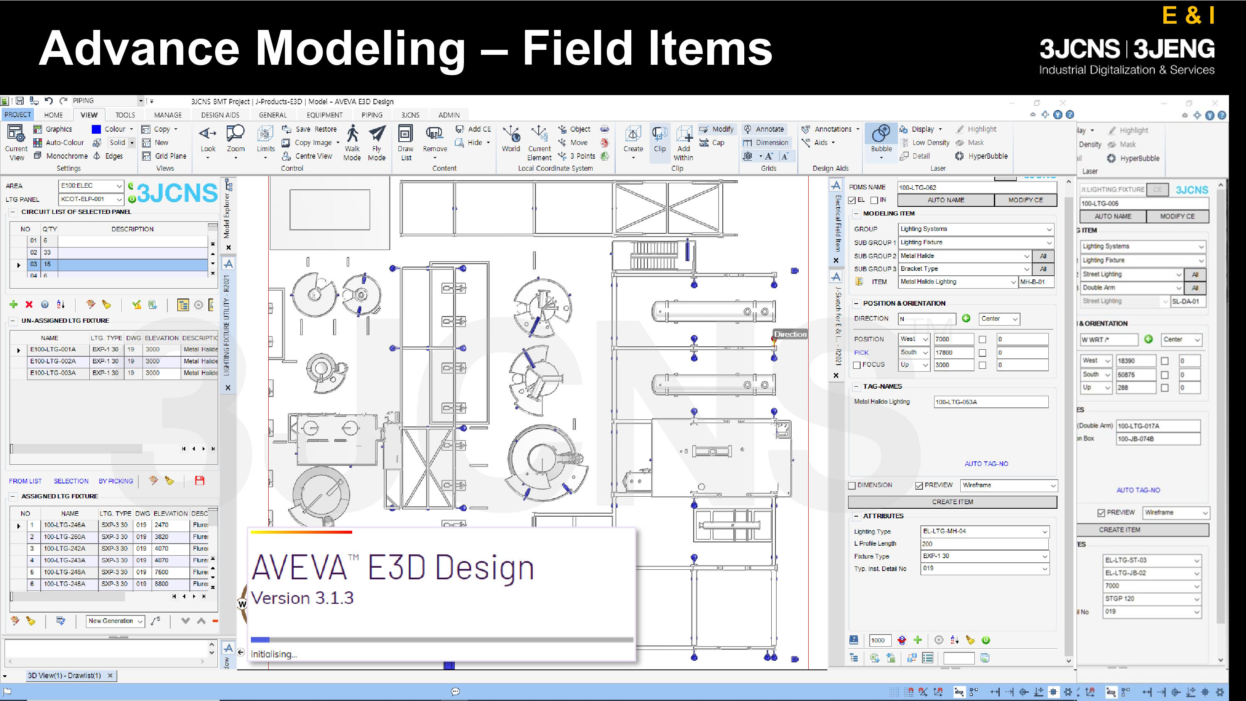Delete circuit with red X icon
Screen dimensions: 1246x701
(x=29, y=304)
